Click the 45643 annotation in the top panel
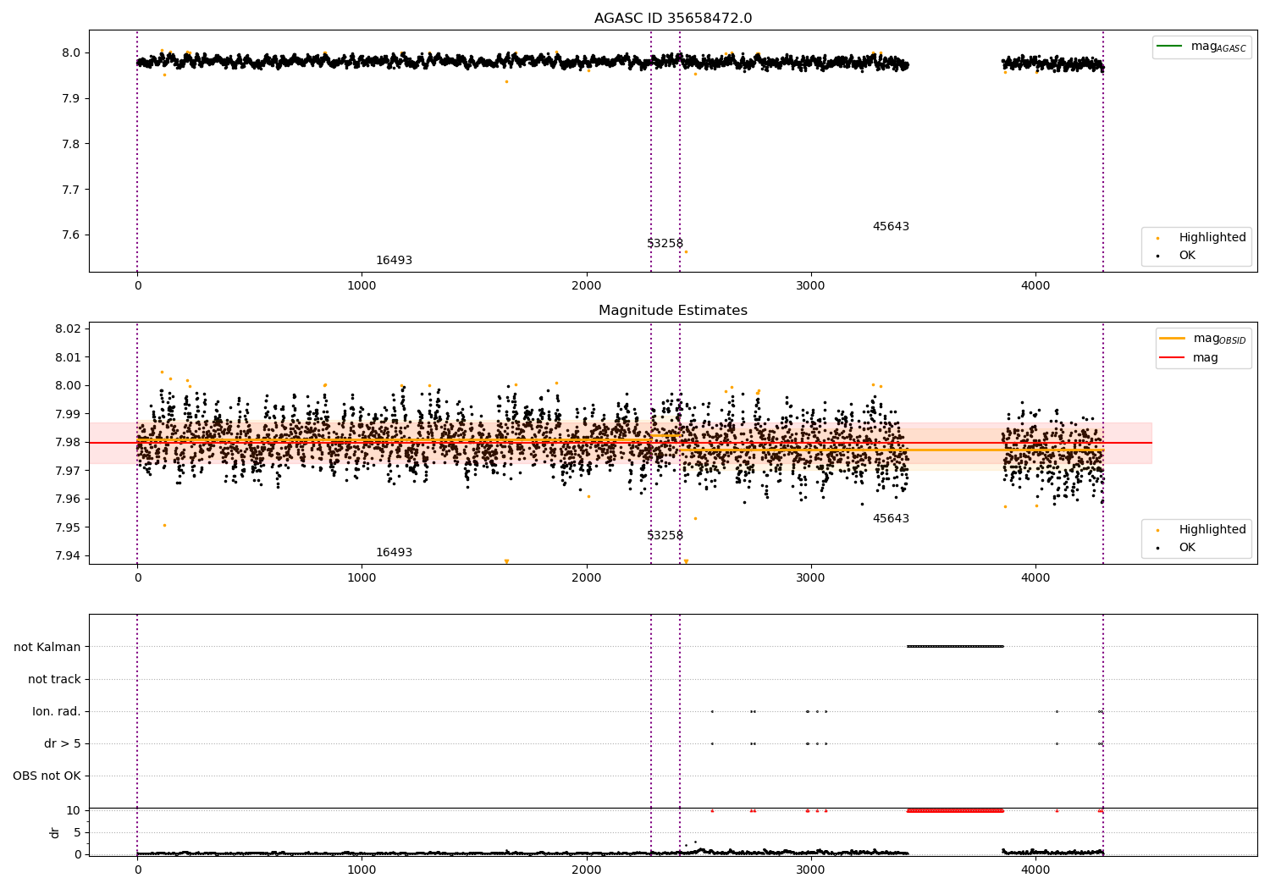The image size is (1270, 889). 891,227
